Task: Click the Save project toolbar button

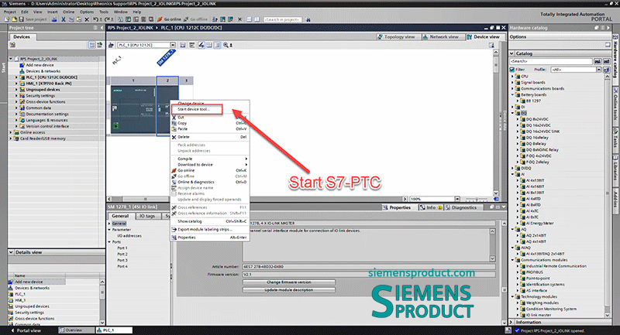Action: point(33,19)
